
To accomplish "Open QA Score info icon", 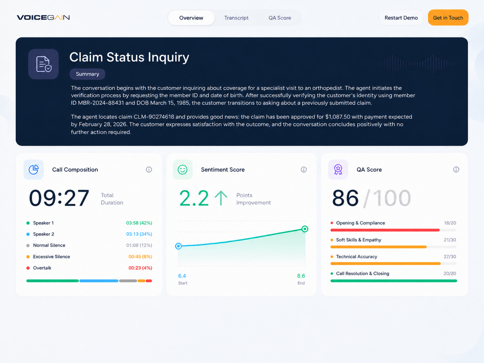I will pyautogui.click(x=456, y=169).
